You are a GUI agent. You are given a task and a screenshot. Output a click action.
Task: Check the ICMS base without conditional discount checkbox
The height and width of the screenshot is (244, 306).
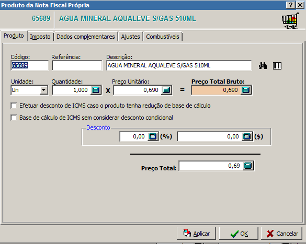(14, 118)
